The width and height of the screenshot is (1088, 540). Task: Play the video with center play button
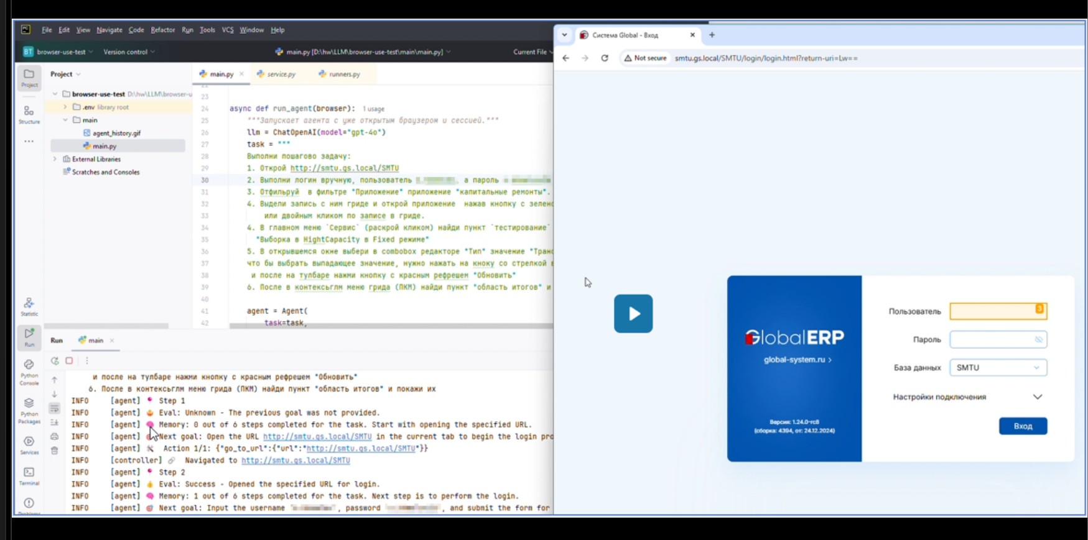(633, 314)
